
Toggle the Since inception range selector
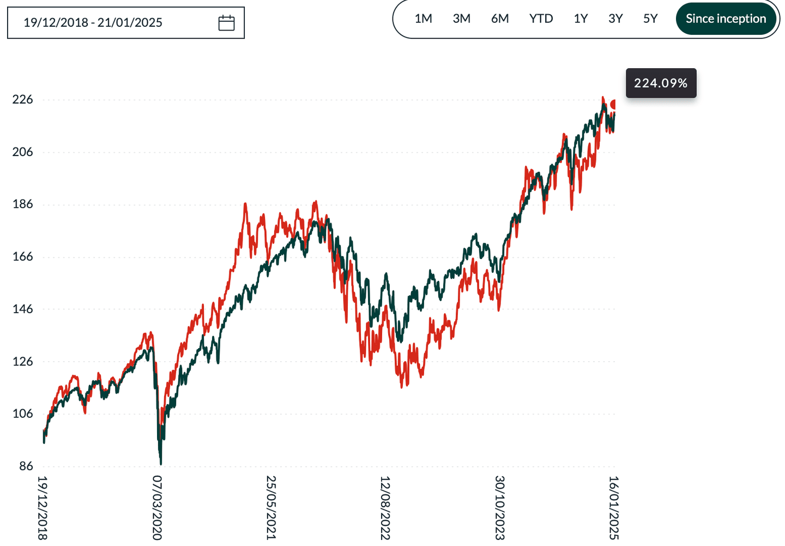[725, 18]
